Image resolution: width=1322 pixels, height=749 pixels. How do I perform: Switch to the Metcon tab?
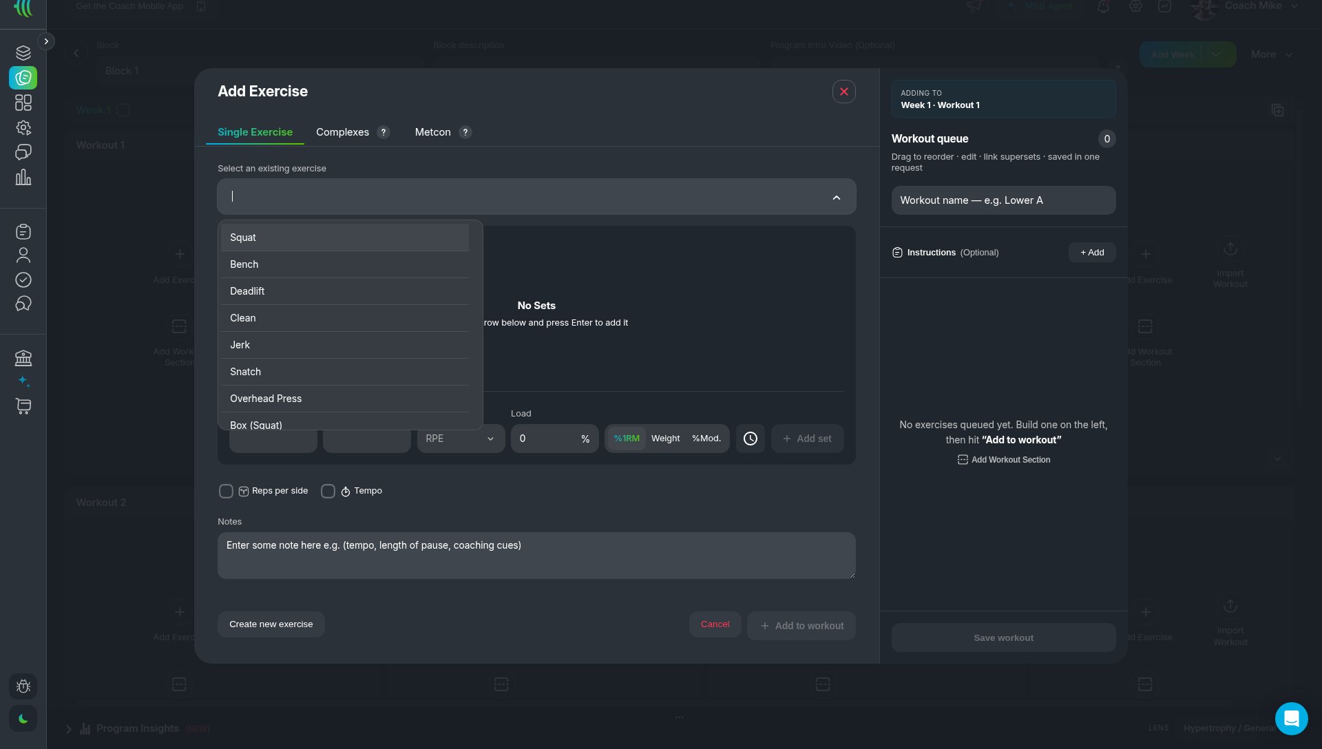click(x=432, y=132)
